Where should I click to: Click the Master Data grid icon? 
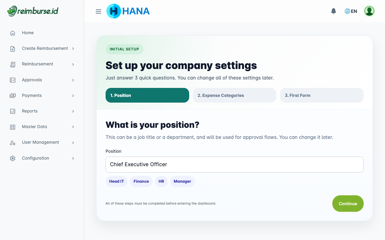(x=12, y=127)
